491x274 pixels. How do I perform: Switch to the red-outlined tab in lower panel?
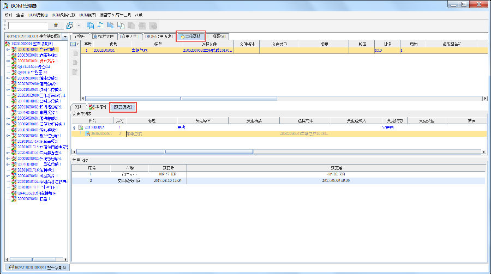point(123,107)
